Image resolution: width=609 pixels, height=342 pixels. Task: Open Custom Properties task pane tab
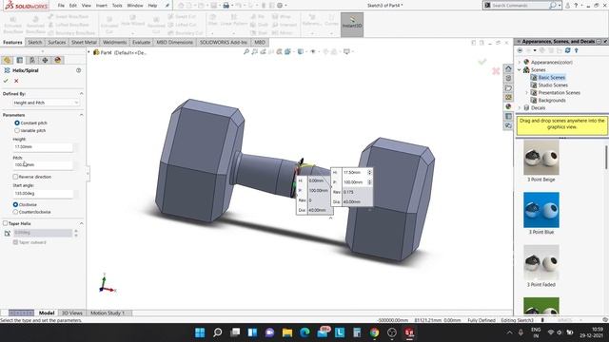click(x=508, y=116)
